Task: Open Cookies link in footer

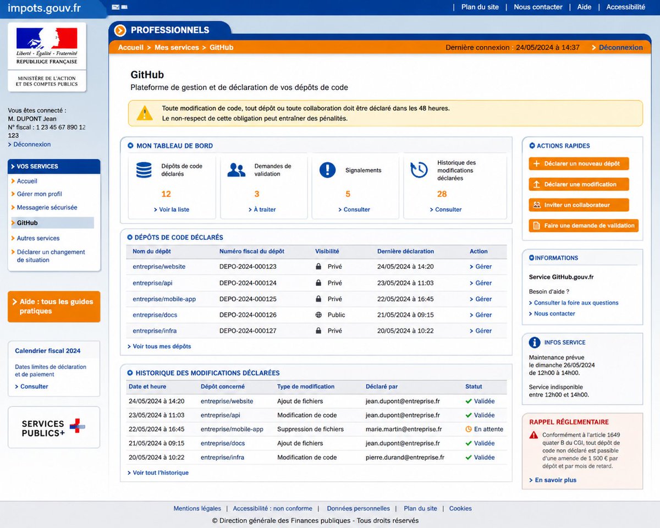Action: 460,509
